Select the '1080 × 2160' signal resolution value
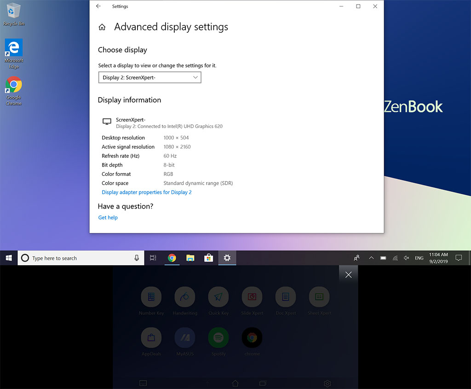Screen dimensions: 471x389 (177, 147)
